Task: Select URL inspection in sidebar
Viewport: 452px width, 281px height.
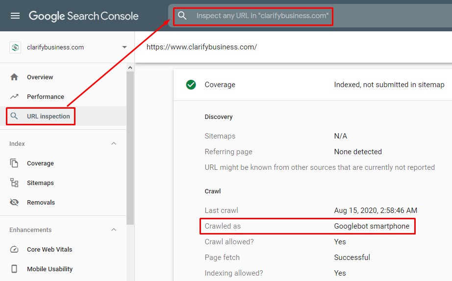Action: pos(49,117)
